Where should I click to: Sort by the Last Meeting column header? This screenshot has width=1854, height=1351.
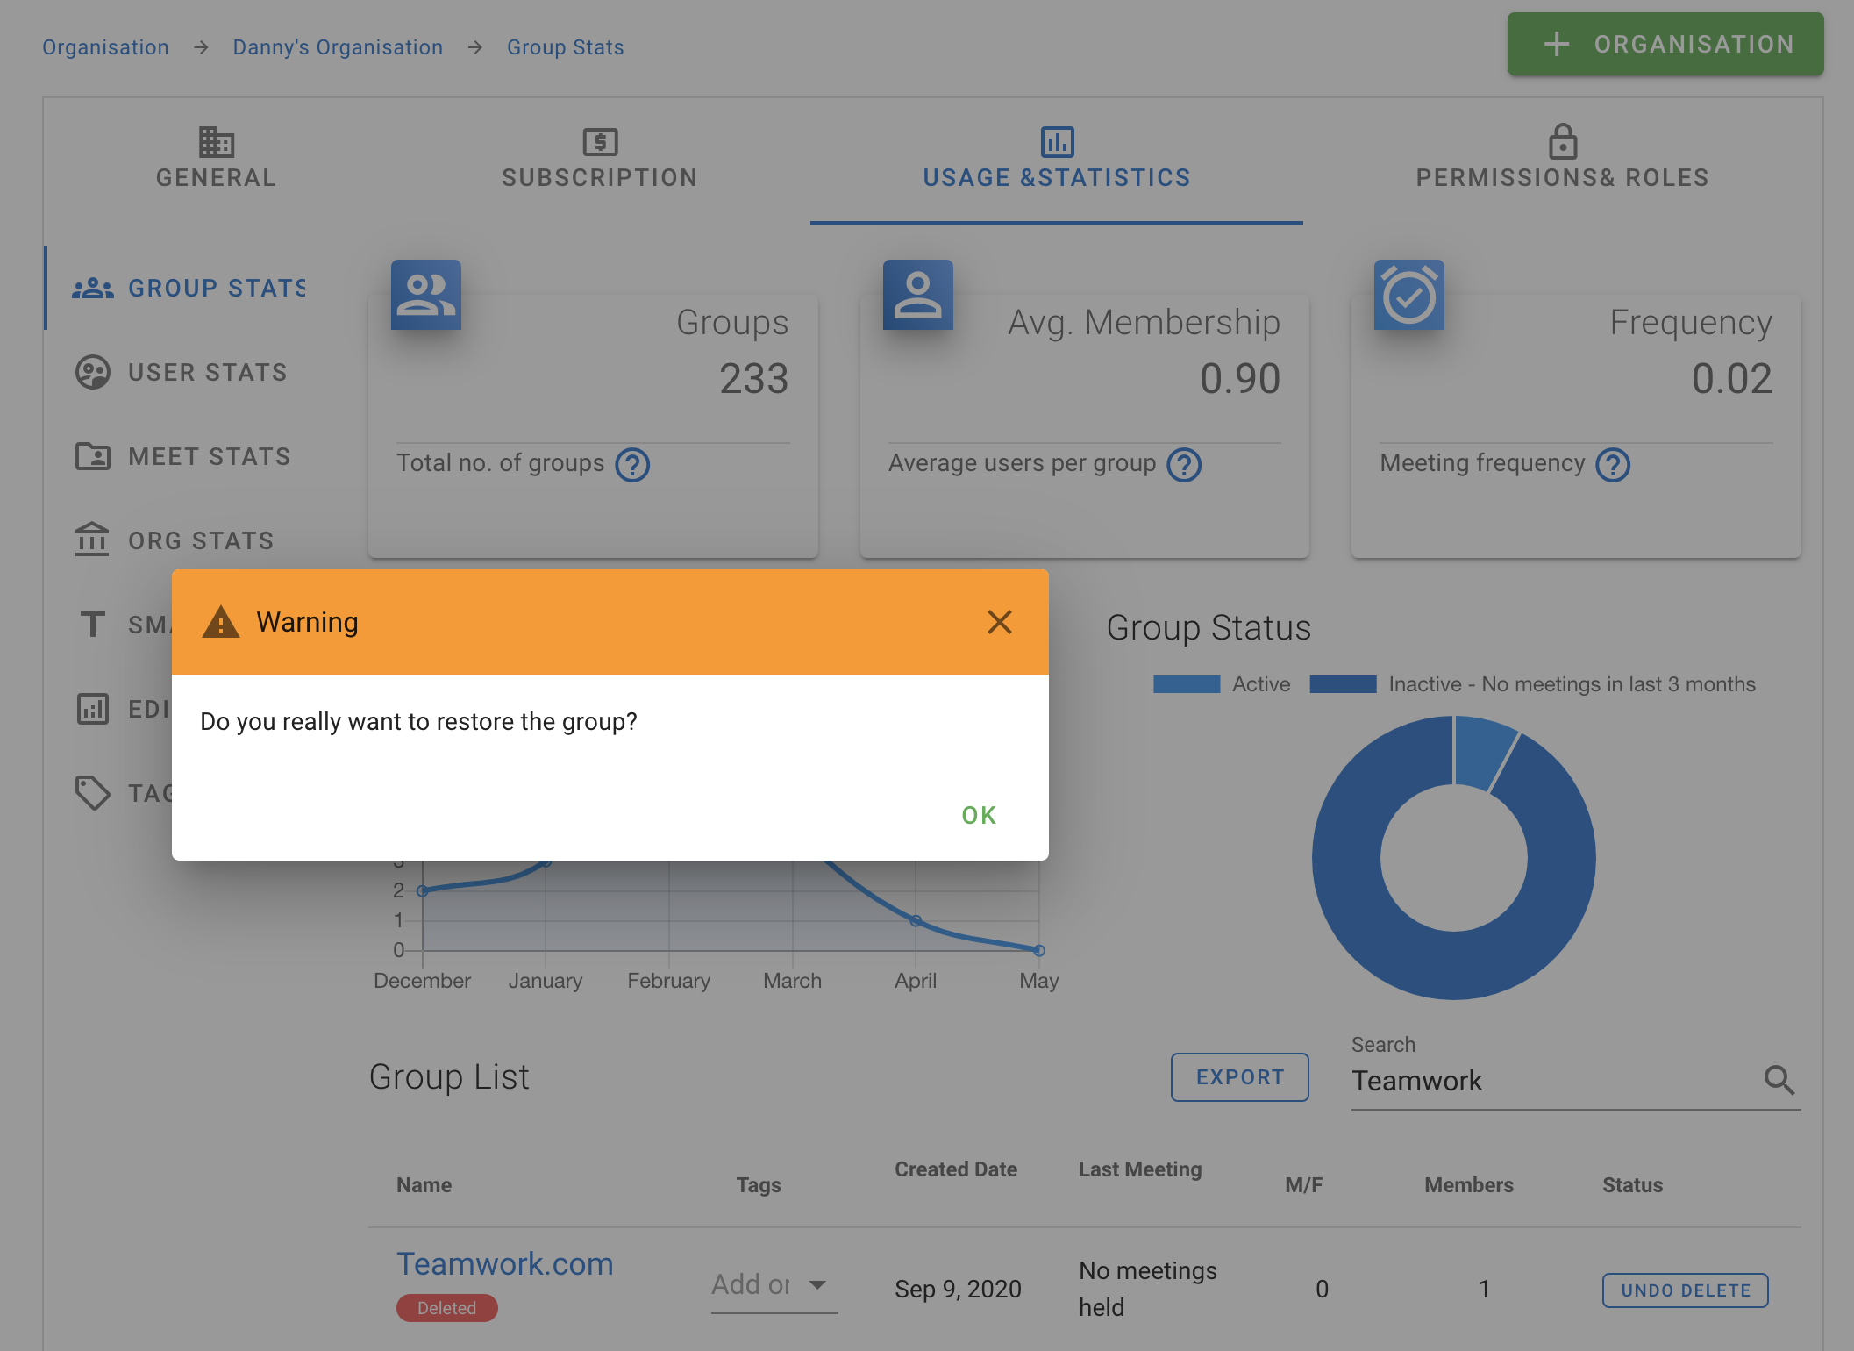point(1140,1169)
